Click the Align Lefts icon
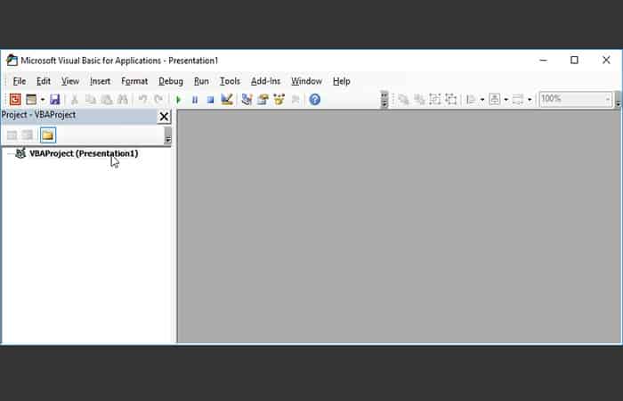Viewport: 623px width, 401px height. tap(471, 99)
